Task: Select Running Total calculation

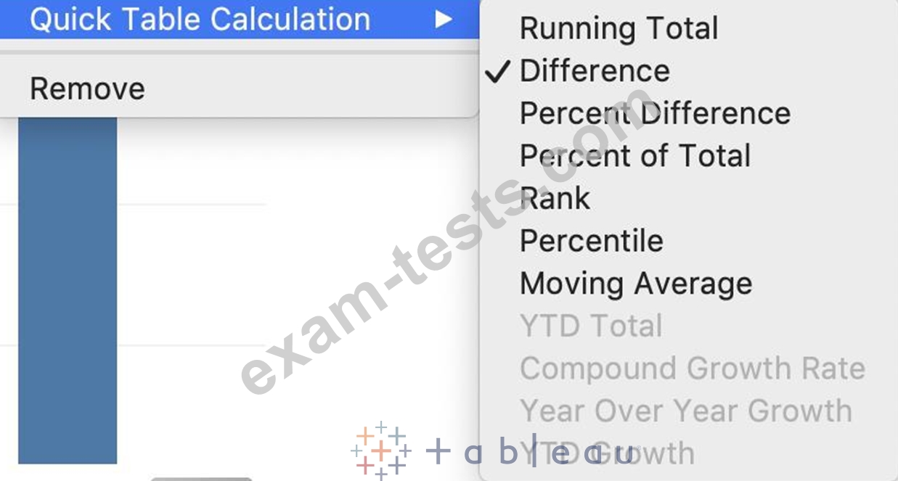Action: [x=619, y=28]
